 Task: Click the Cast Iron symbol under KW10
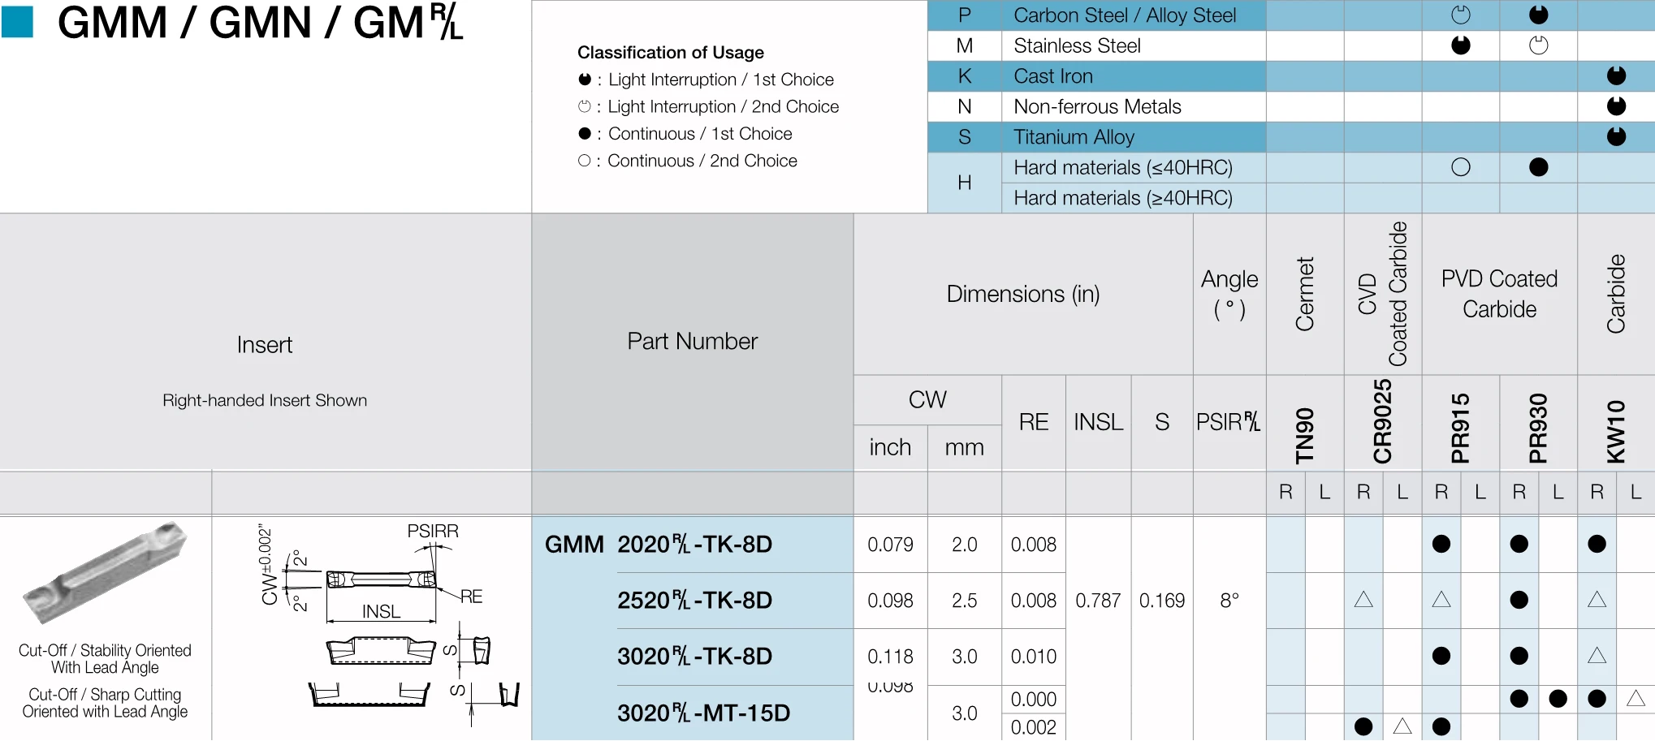click(x=1616, y=75)
